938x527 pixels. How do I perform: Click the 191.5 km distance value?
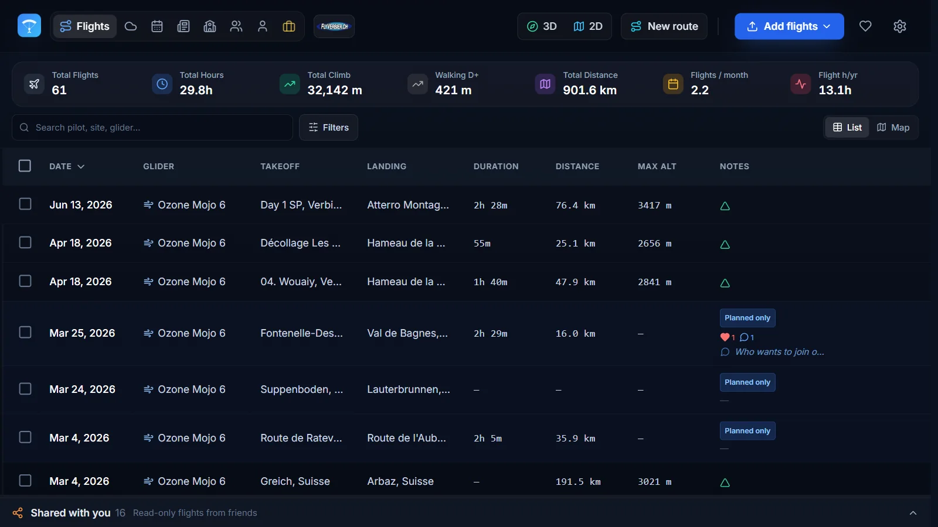(x=578, y=482)
